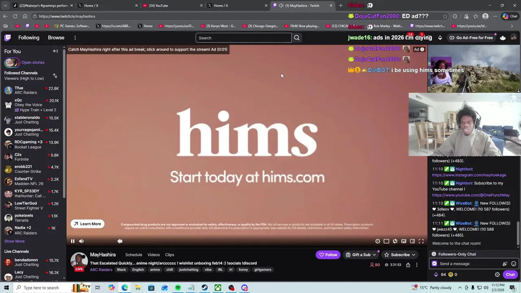Open user account avatar menu

[x=514, y=38]
